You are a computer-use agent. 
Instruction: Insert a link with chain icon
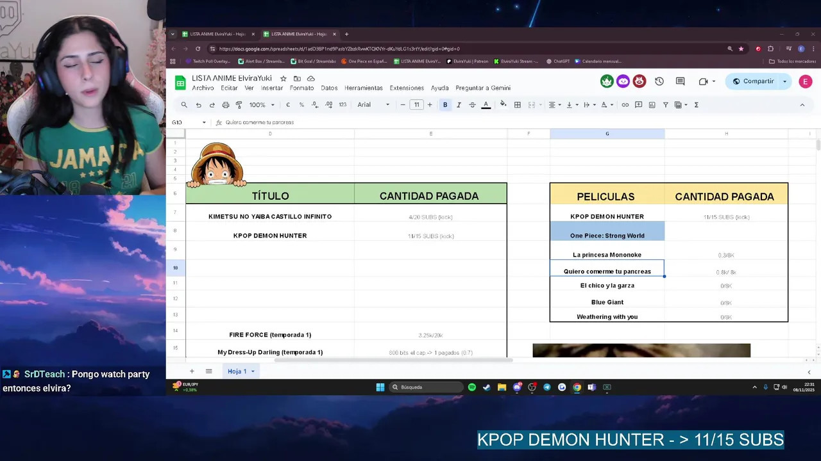point(625,105)
